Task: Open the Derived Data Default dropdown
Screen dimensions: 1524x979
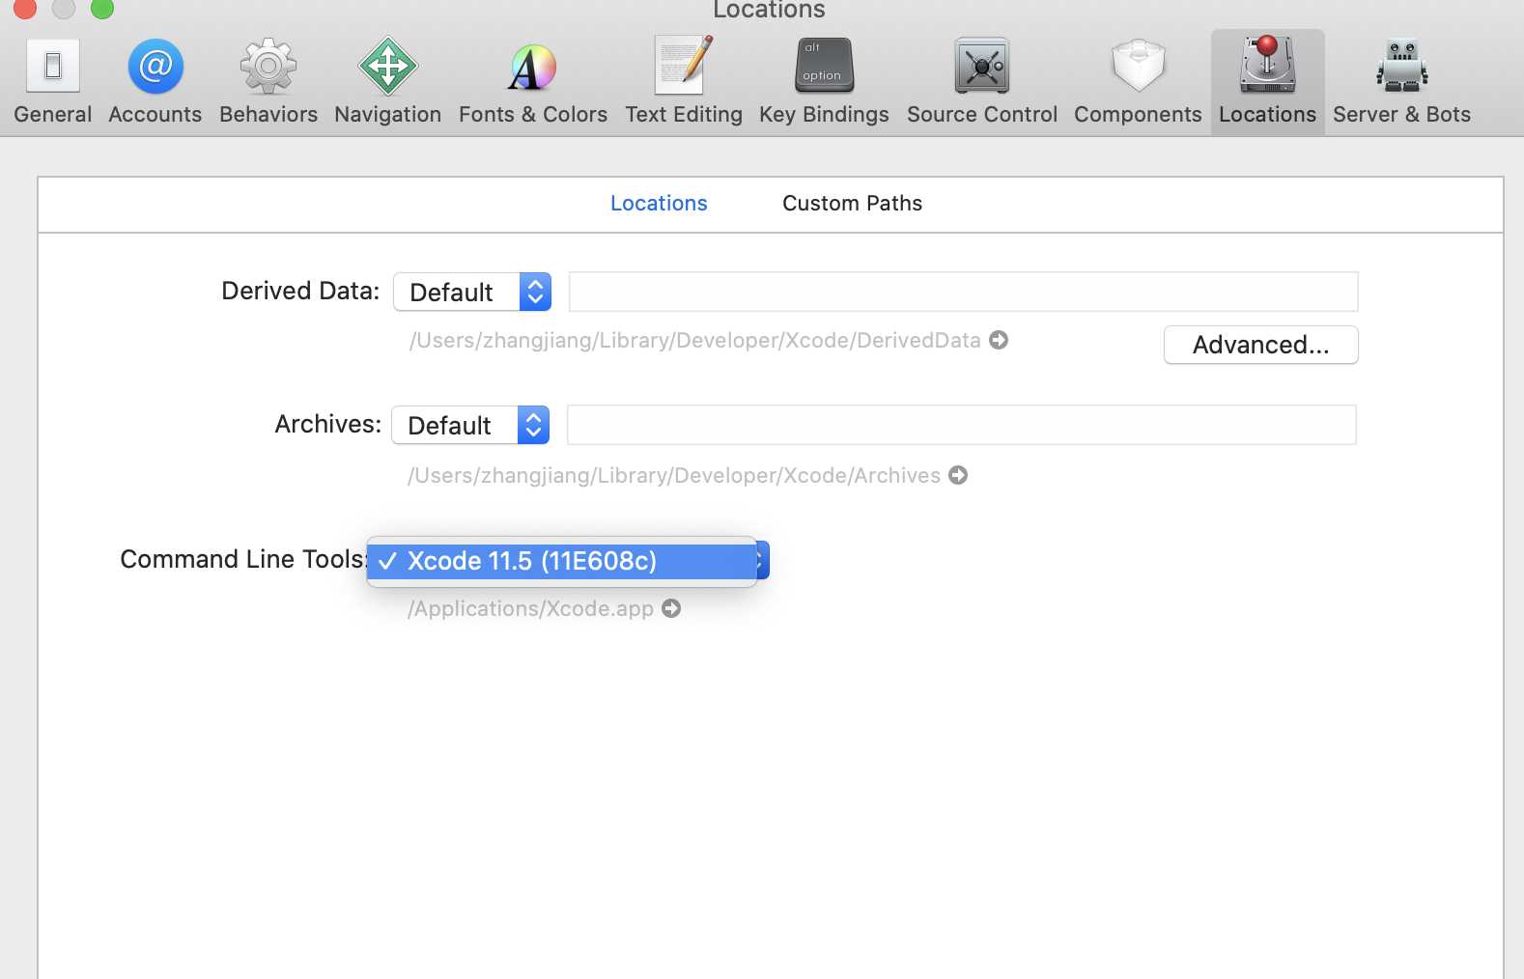Action: click(x=472, y=292)
